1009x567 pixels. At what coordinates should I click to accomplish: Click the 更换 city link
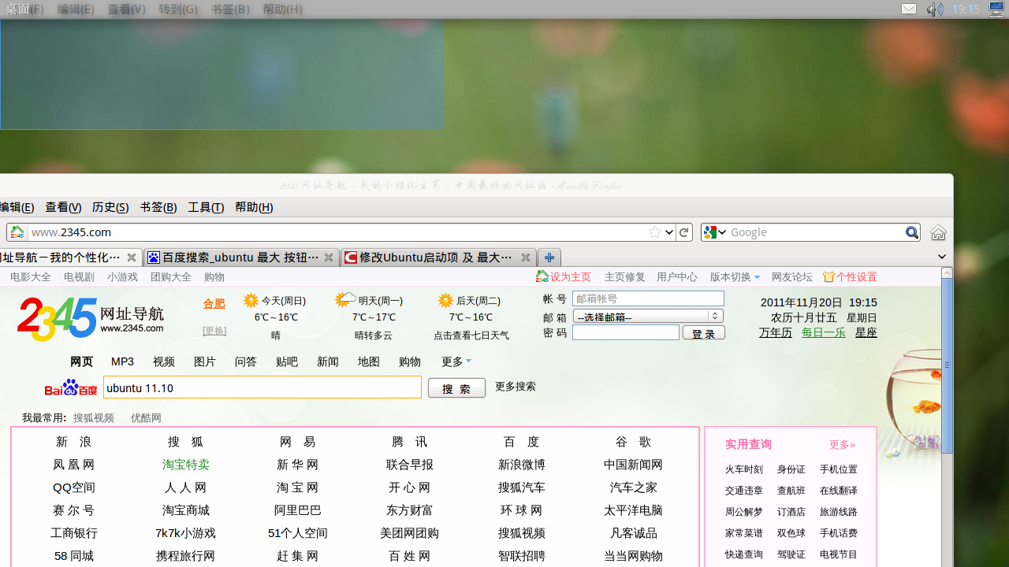point(214,331)
